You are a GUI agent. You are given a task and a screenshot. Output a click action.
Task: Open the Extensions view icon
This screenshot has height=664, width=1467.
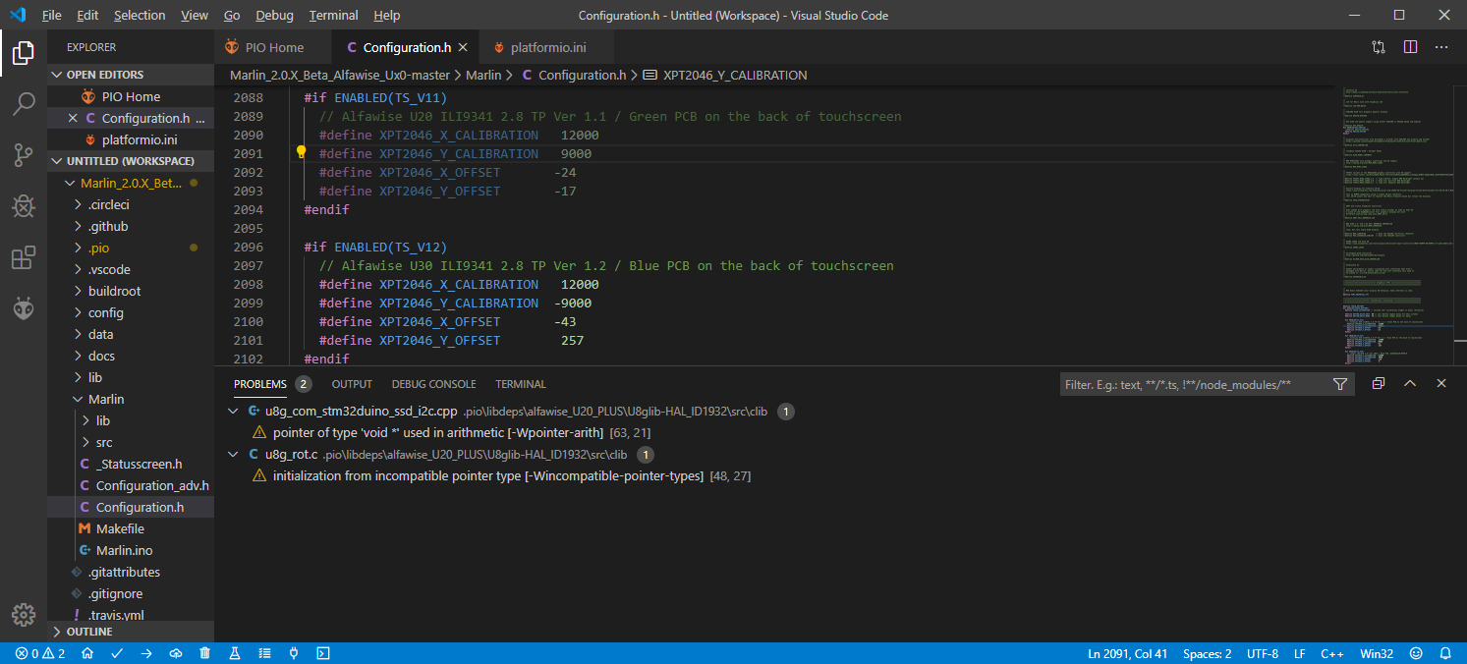click(x=24, y=258)
